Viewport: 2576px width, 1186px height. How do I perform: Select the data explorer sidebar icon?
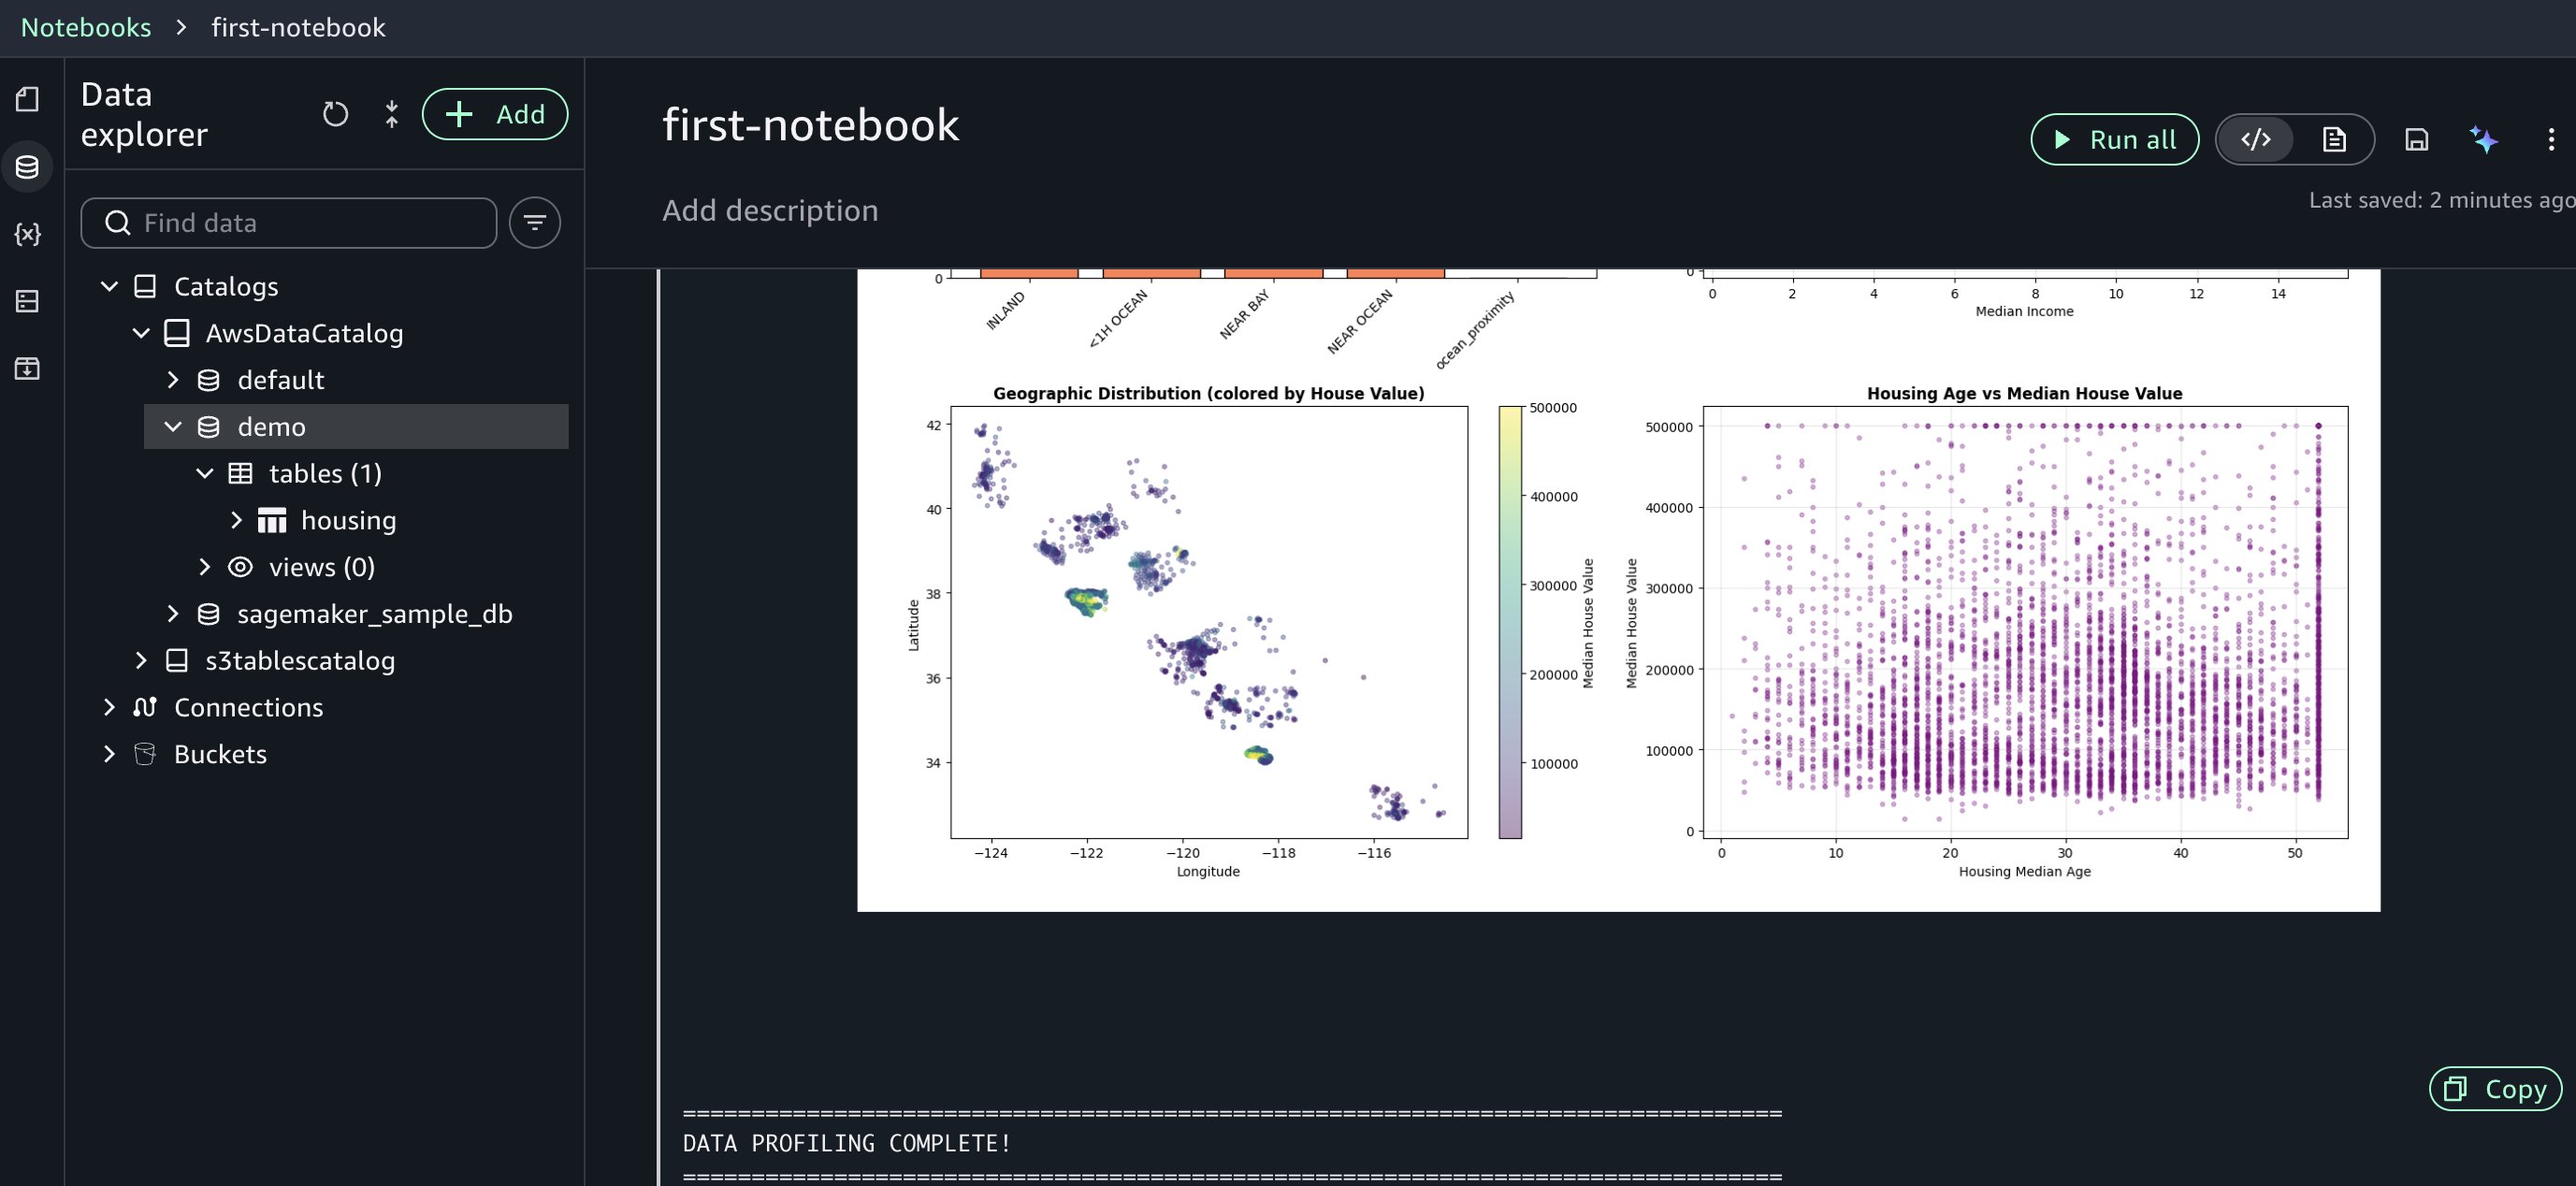27,167
